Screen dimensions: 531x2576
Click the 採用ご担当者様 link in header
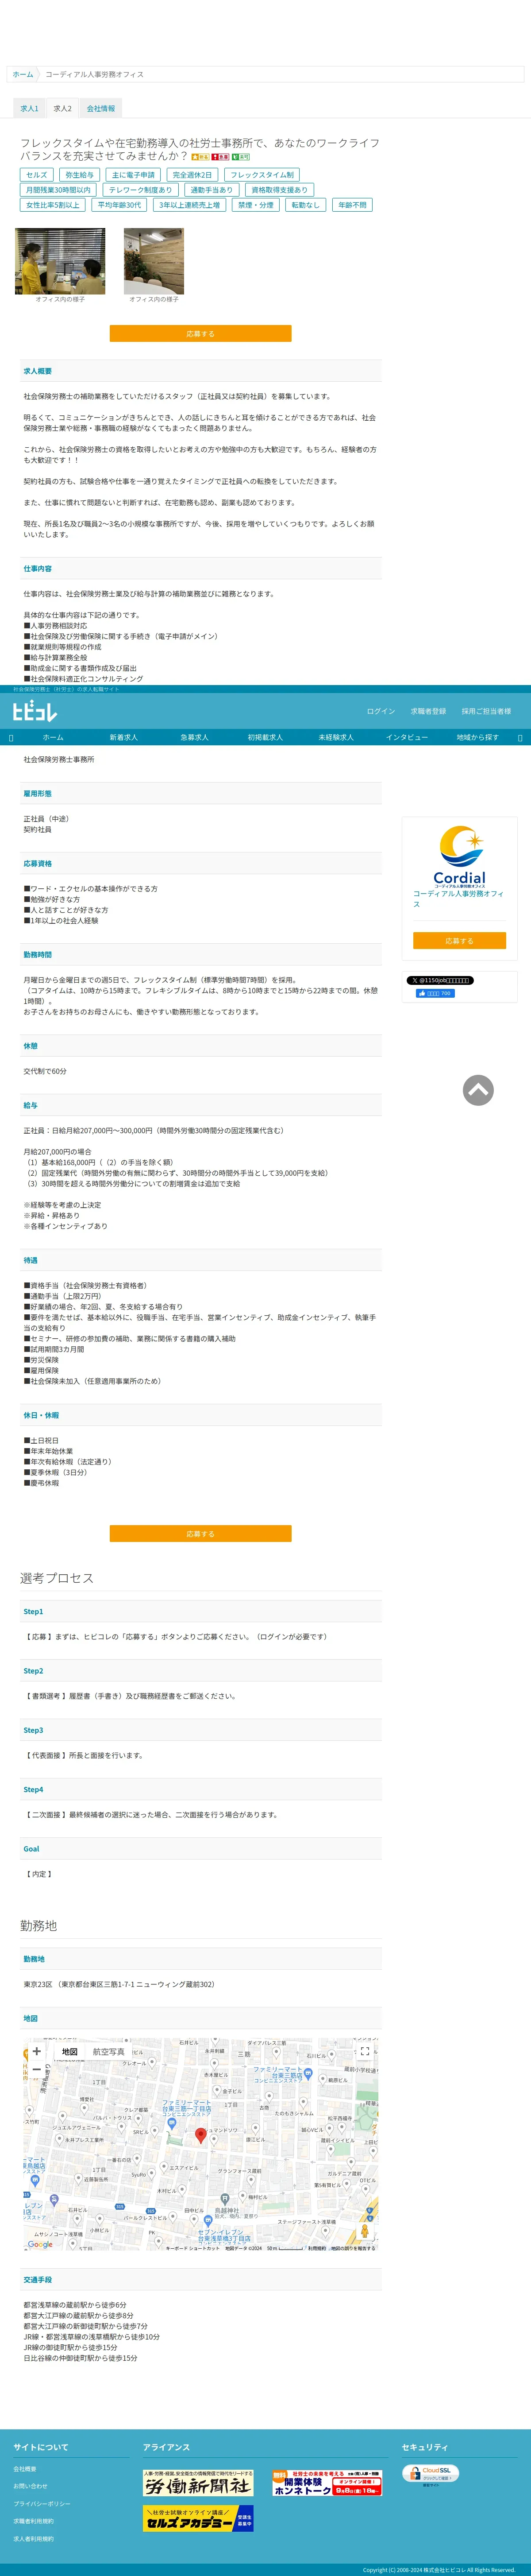[486, 711]
